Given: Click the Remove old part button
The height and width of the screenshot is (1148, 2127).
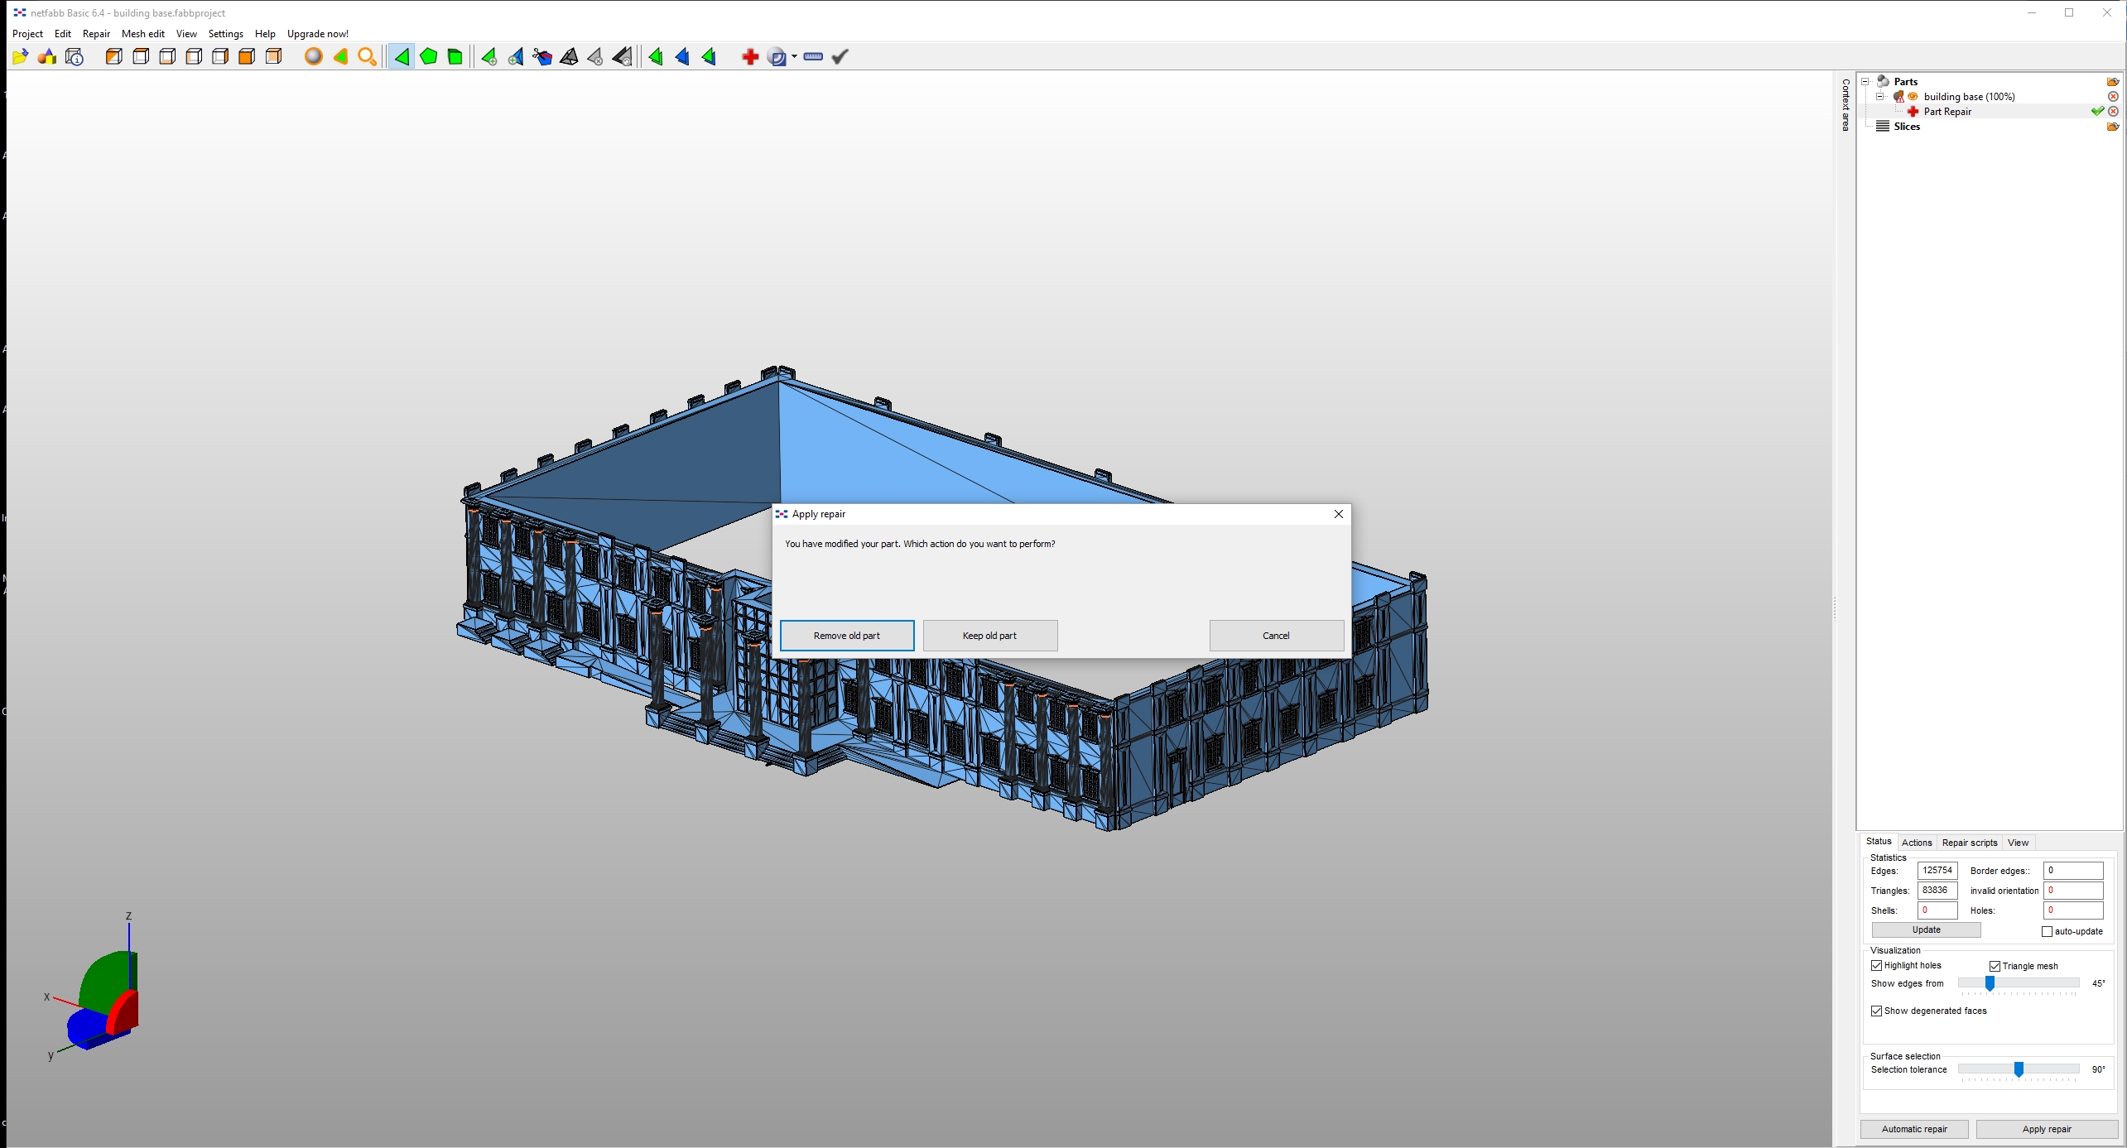Looking at the screenshot, I should (x=847, y=636).
